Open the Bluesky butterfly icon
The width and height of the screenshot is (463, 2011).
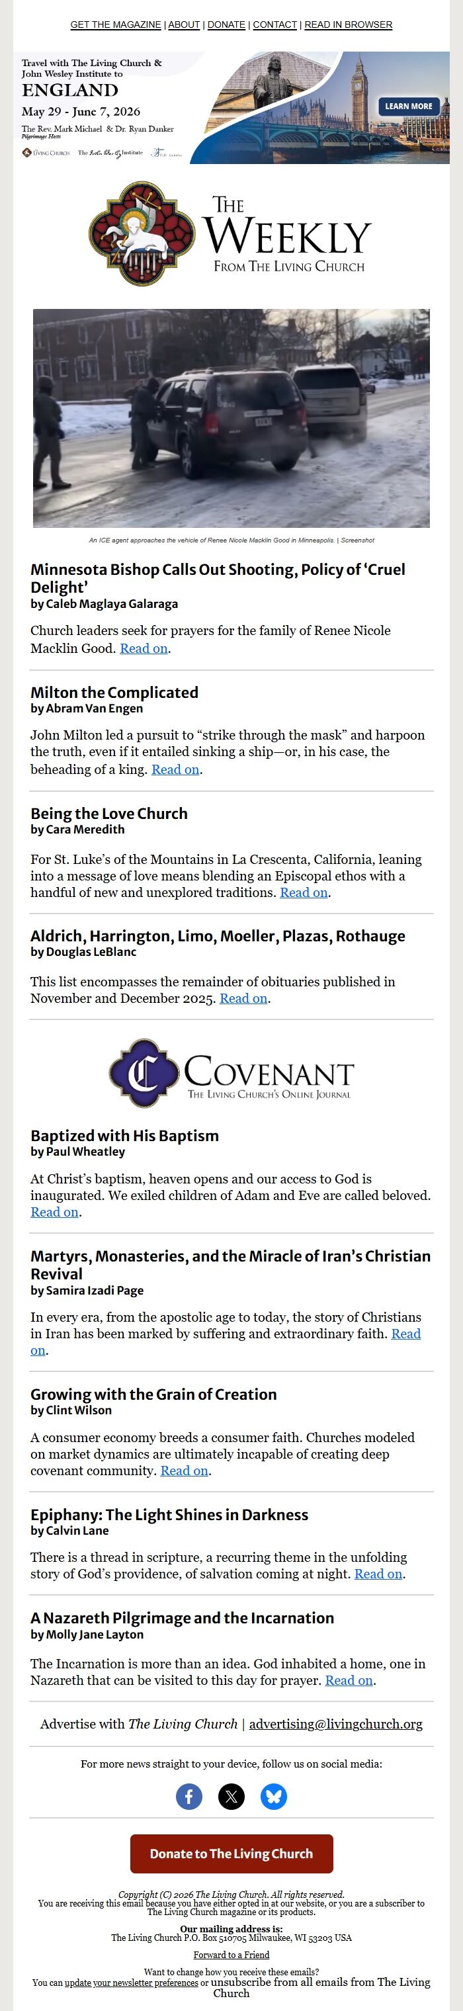(273, 1796)
